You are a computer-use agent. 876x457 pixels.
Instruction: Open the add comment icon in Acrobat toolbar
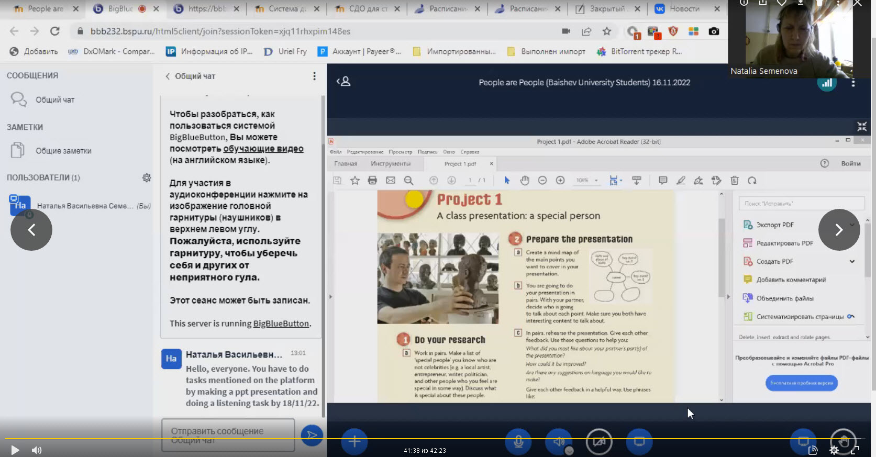[x=663, y=181]
